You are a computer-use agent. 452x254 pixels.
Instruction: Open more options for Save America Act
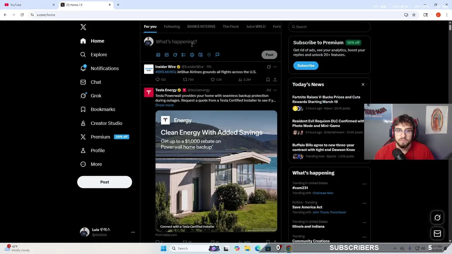tap(364, 203)
